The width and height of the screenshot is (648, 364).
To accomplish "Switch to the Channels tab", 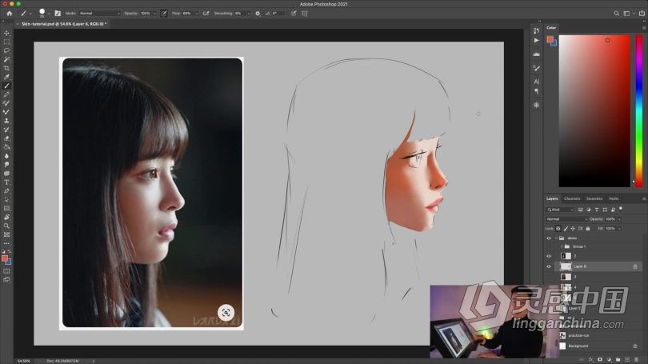I will [572, 198].
